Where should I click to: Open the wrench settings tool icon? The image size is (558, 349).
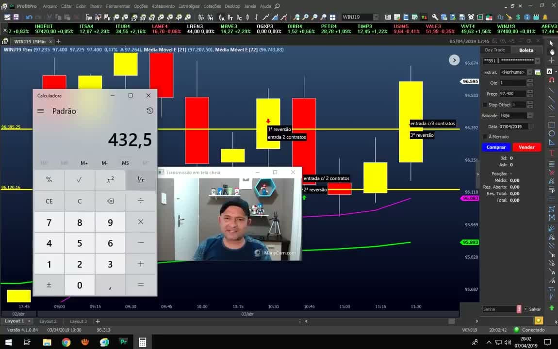coord(435,17)
